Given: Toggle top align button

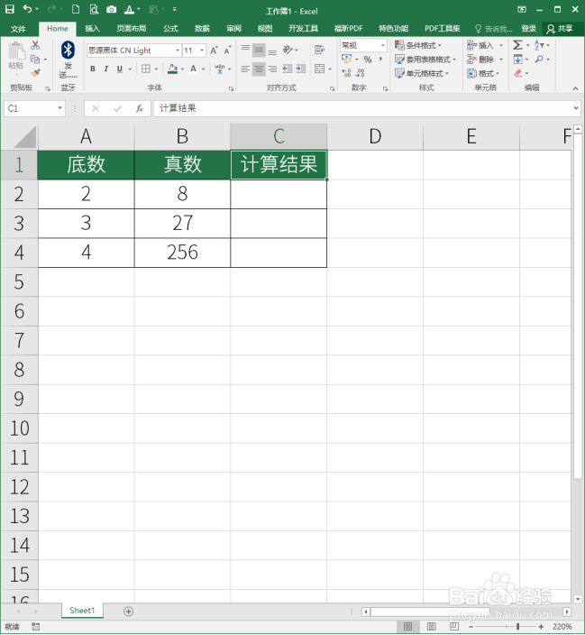Looking at the screenshot, I should tap(245, 50).
